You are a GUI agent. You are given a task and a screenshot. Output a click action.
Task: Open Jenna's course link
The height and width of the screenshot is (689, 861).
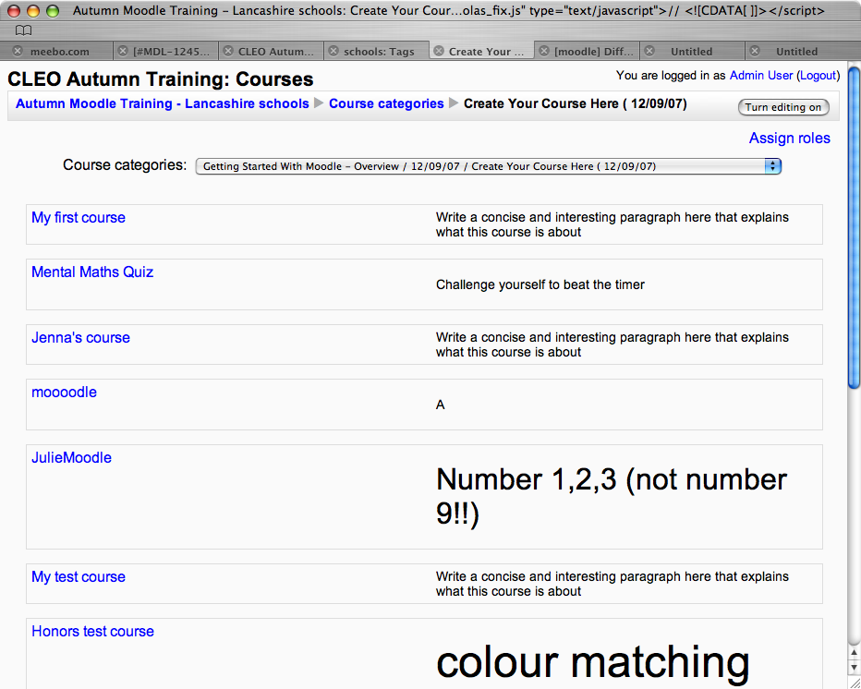click(x=80, y=337)
